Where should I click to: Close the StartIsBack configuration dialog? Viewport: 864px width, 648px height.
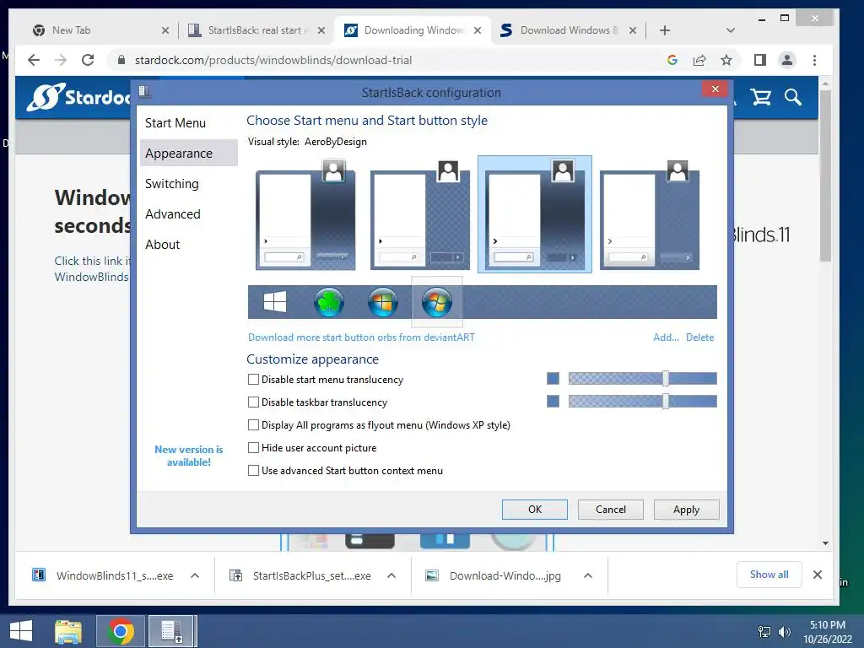715,89
